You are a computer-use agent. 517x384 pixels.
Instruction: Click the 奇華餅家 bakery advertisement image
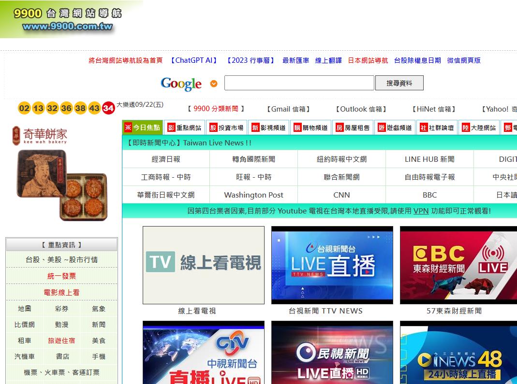click(60, 173)
